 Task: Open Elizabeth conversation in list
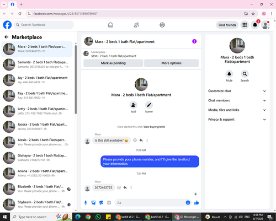point(37,188)
